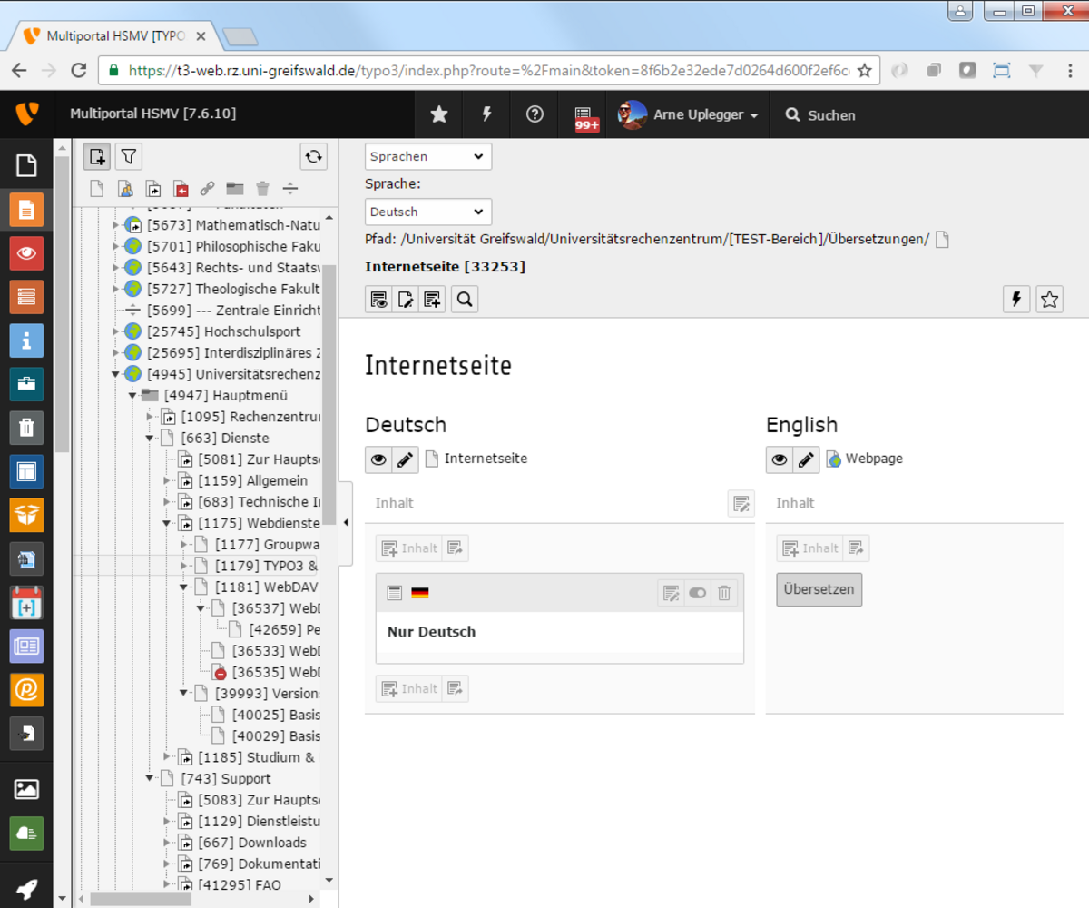Click the bookmarks star icon in top bar
The image size is (1089, 908).
[439, 114]
